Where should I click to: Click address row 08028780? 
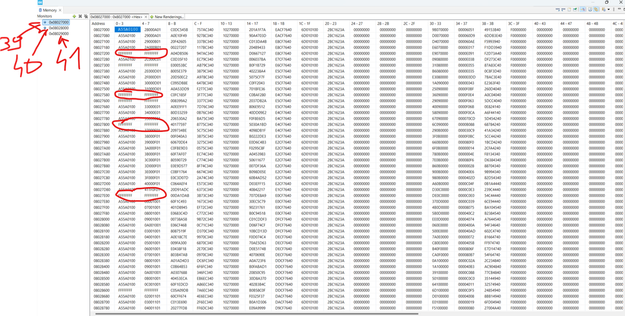[101, 308]
